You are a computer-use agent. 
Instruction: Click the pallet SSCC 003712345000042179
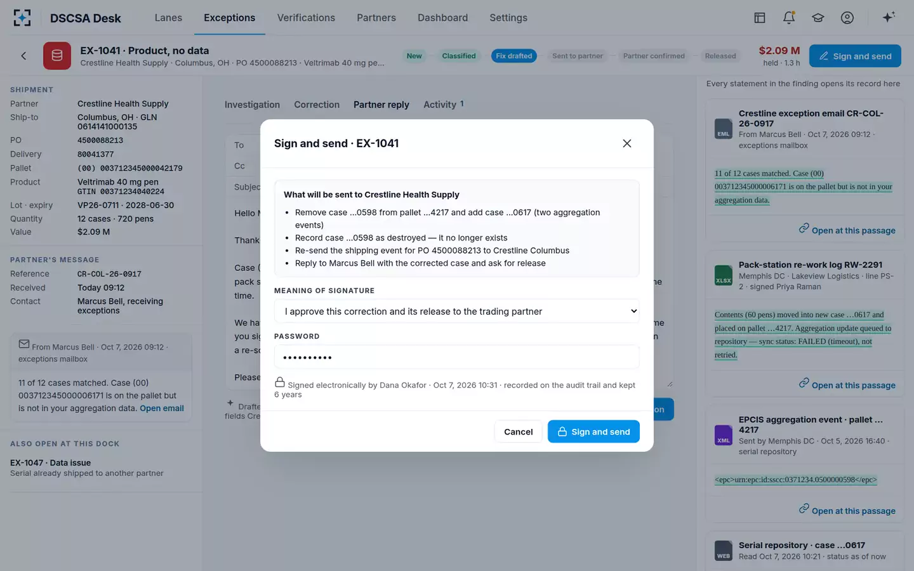130,168
